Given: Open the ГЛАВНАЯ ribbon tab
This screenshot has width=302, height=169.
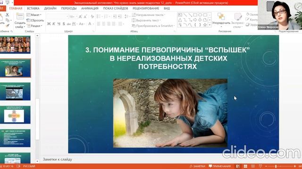Looking at the screenshot, I should tap(16, 8).
